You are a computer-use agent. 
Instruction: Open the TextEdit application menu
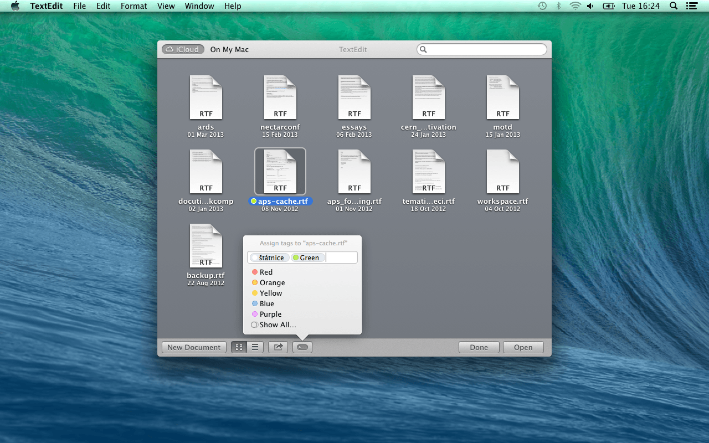pos(47,6)
